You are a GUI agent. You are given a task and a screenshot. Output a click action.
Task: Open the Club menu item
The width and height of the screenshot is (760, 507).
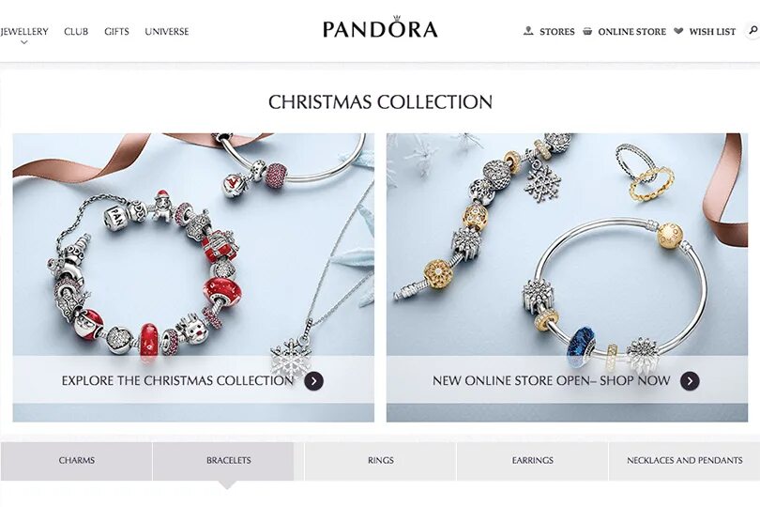(x=76, y=32)
